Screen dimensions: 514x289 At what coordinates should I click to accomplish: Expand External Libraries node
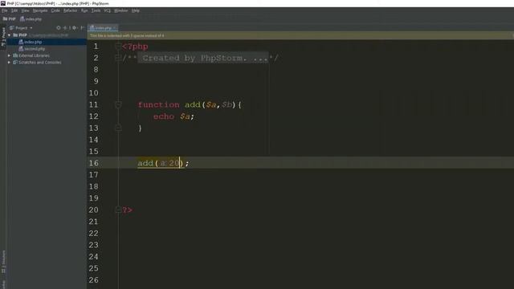9,55
